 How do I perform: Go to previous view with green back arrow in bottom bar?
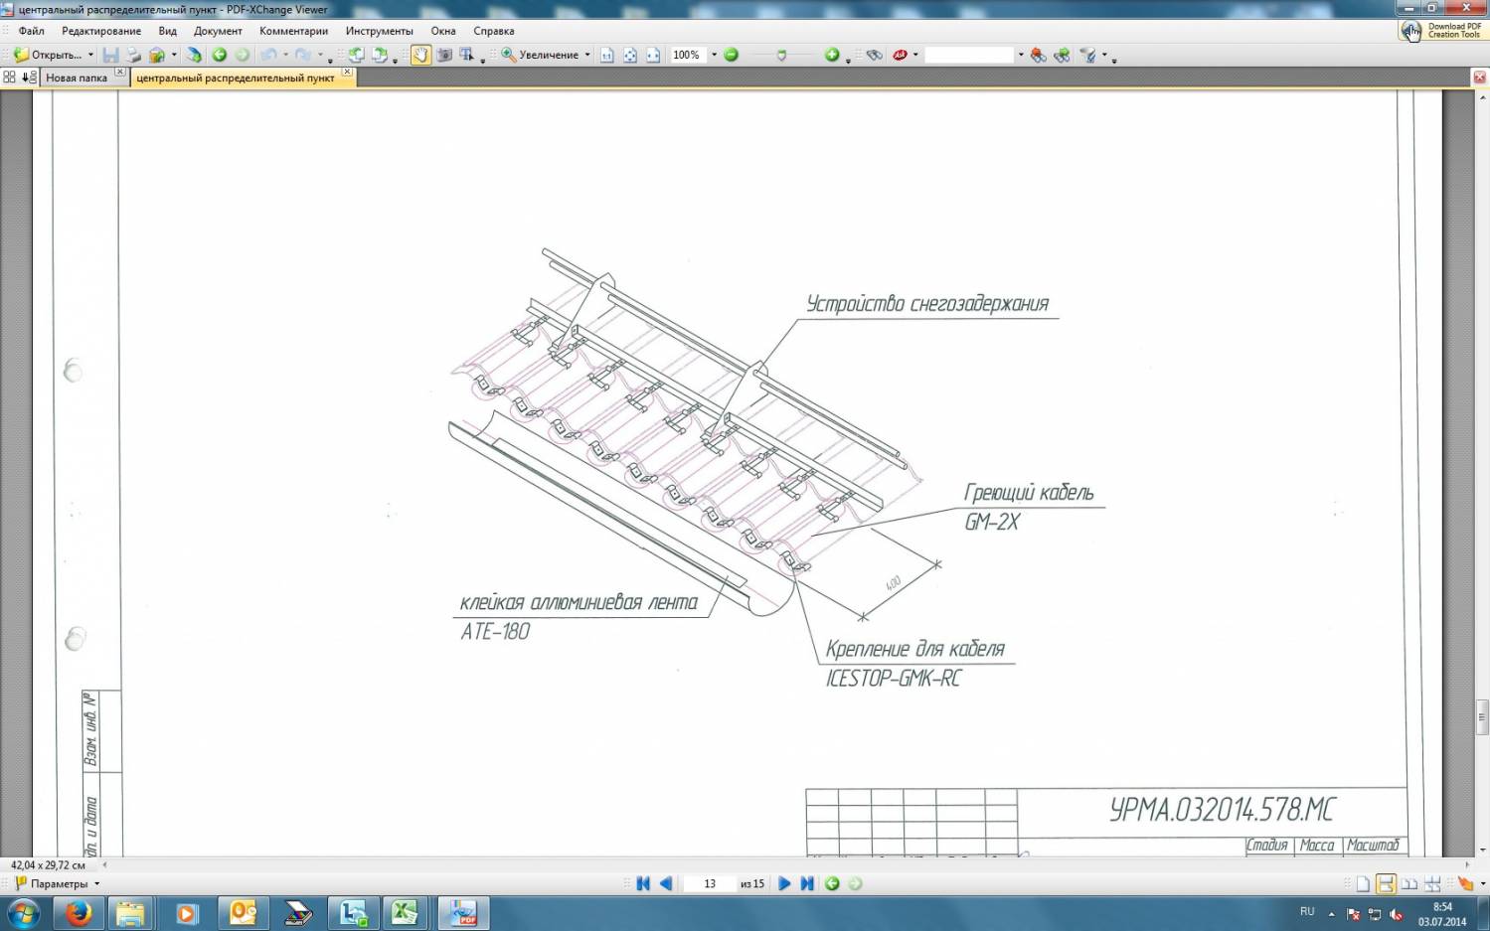(x=833, y=883)
